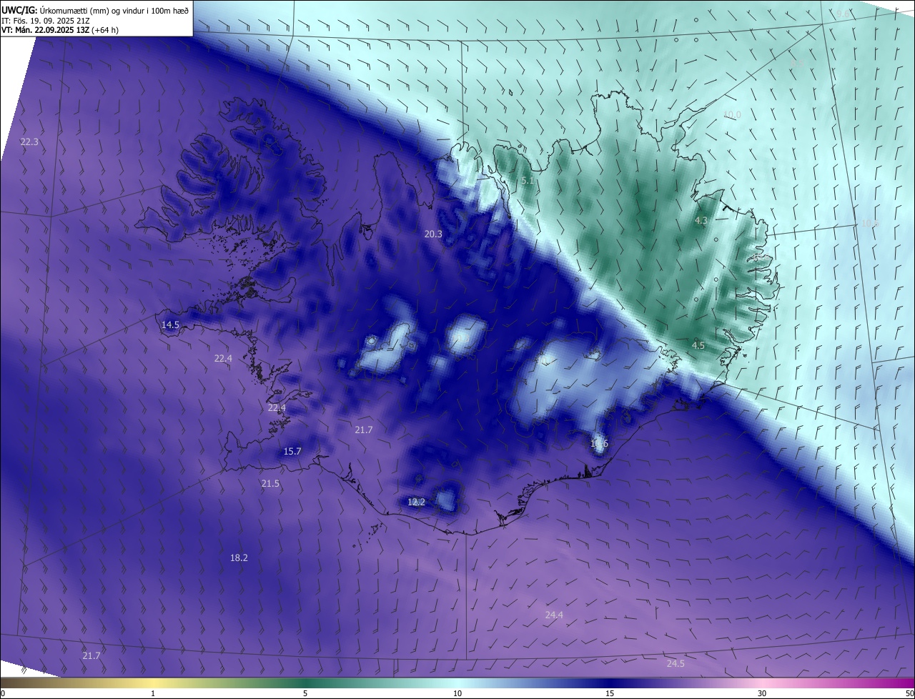Click the 'VT: Mán. 22.09.2025 13Z (+64 h)' line
Screen dimensions: 915x699
click(x=59, y=30)
